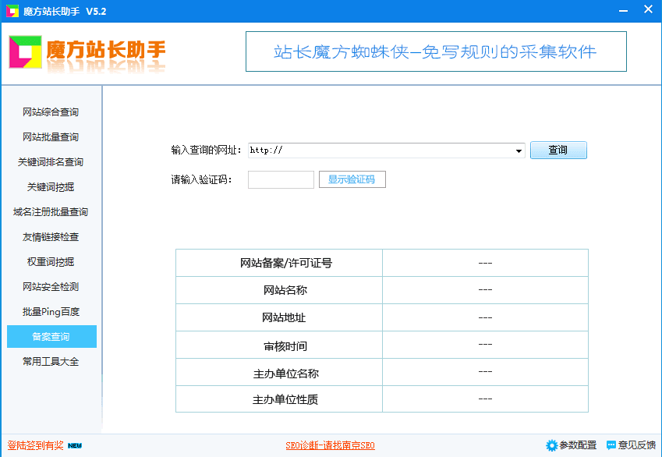Focus the 请输入验证码 input box
662x457 pixels.
click(x=281, y=179)
